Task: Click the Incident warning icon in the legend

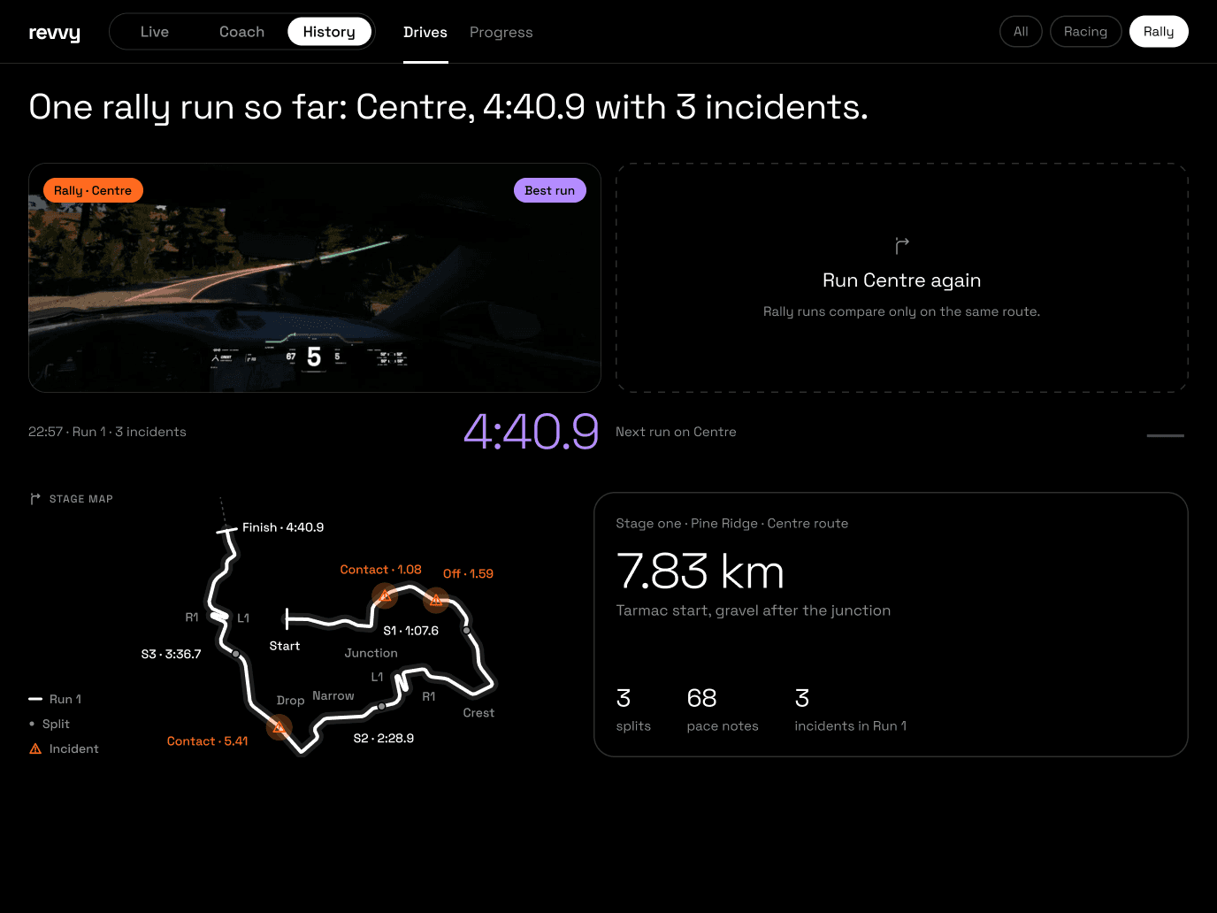Action: pyautogui.click(x=35, y=748)
